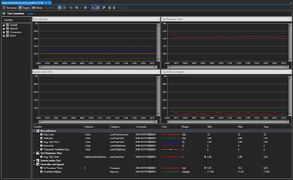Collapse the Test Response Time legend group
293x180 pixels.
point(34,153)
